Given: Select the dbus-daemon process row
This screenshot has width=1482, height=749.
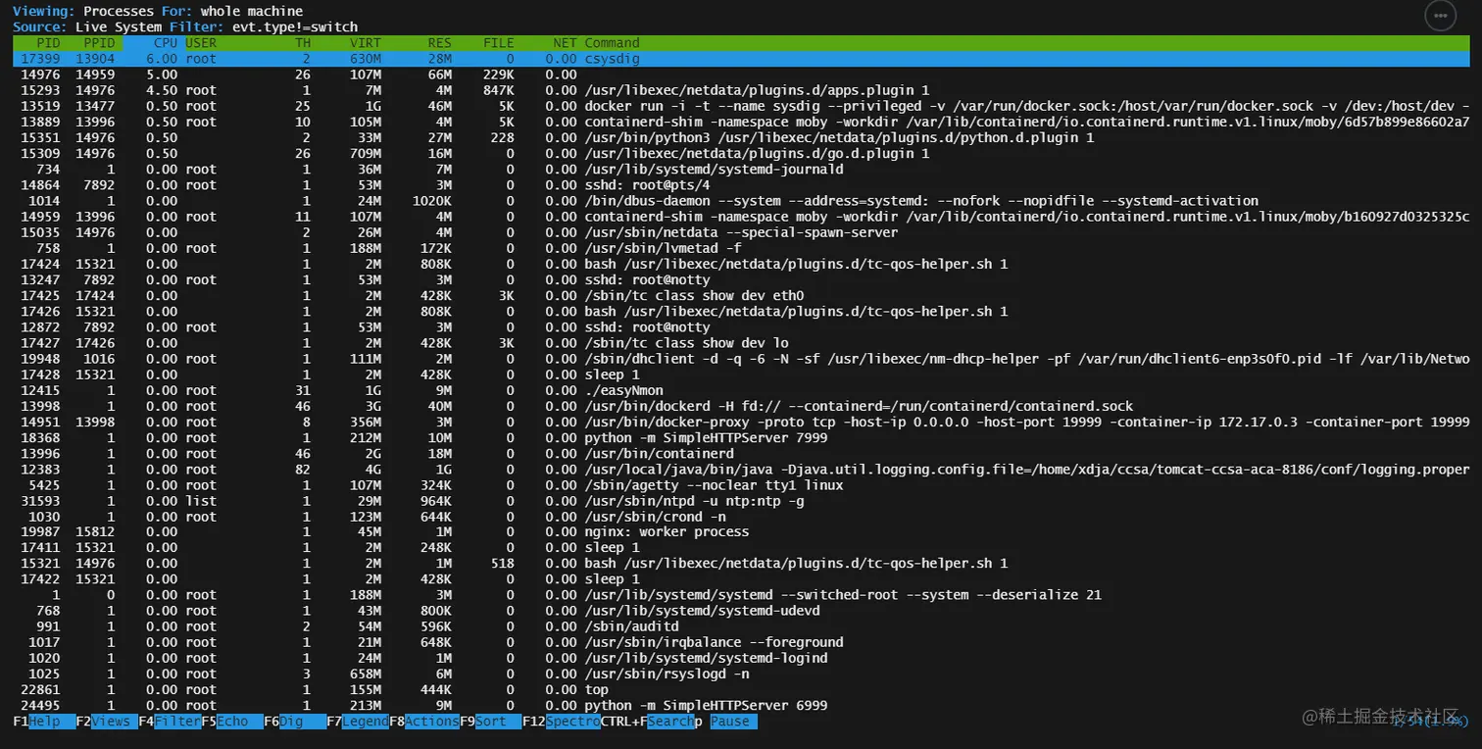Looking at the screenshot, I should pyautogui.click(x=741, y=200).
